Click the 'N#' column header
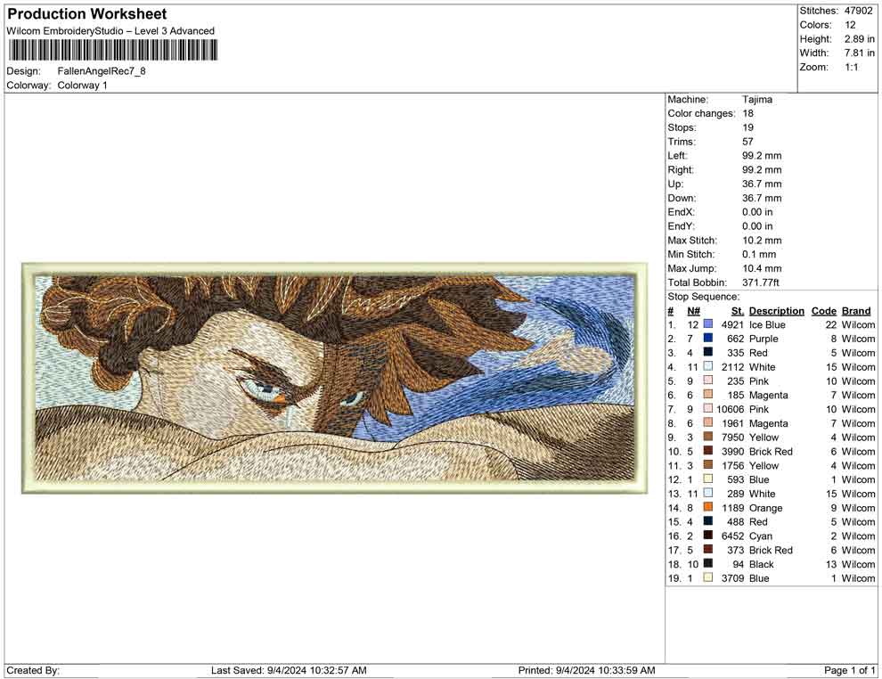Screen dimensions: 882x679 (693, 310)
